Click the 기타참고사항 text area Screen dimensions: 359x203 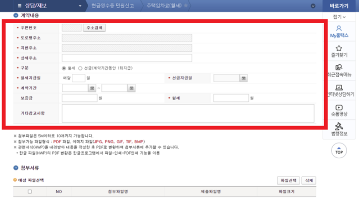tap(188, 113)
